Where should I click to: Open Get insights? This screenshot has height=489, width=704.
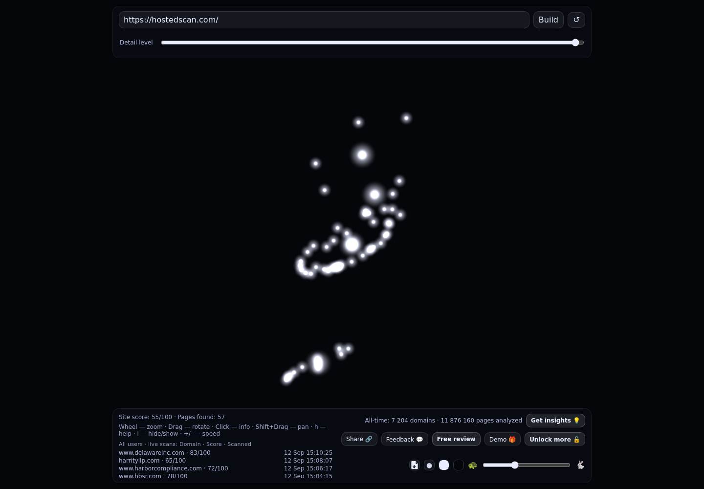pos(555,421)
